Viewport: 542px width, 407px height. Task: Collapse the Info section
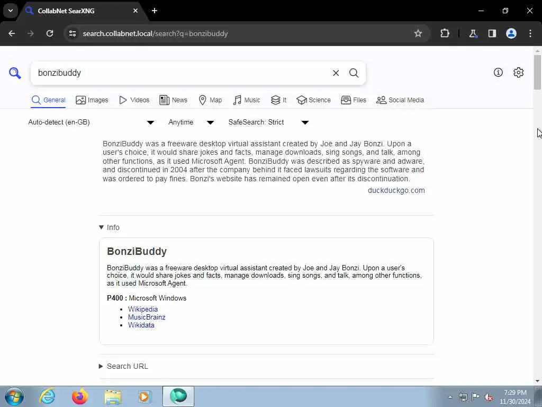(x=109, y=227)
